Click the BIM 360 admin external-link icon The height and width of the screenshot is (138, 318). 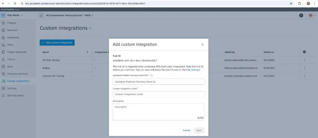click(x=3, y=96)
